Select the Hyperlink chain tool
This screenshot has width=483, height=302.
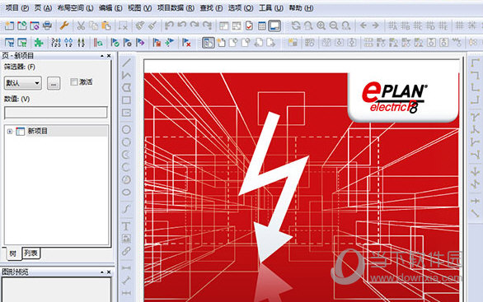tap(126, 251)
